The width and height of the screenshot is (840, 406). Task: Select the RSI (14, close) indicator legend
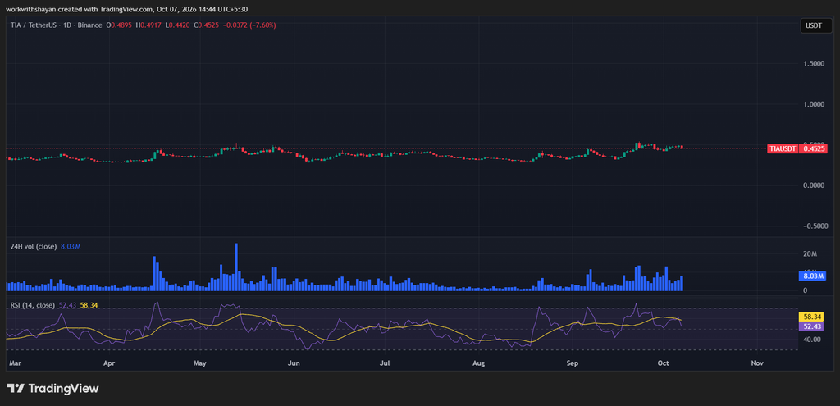tap(33, 305)
